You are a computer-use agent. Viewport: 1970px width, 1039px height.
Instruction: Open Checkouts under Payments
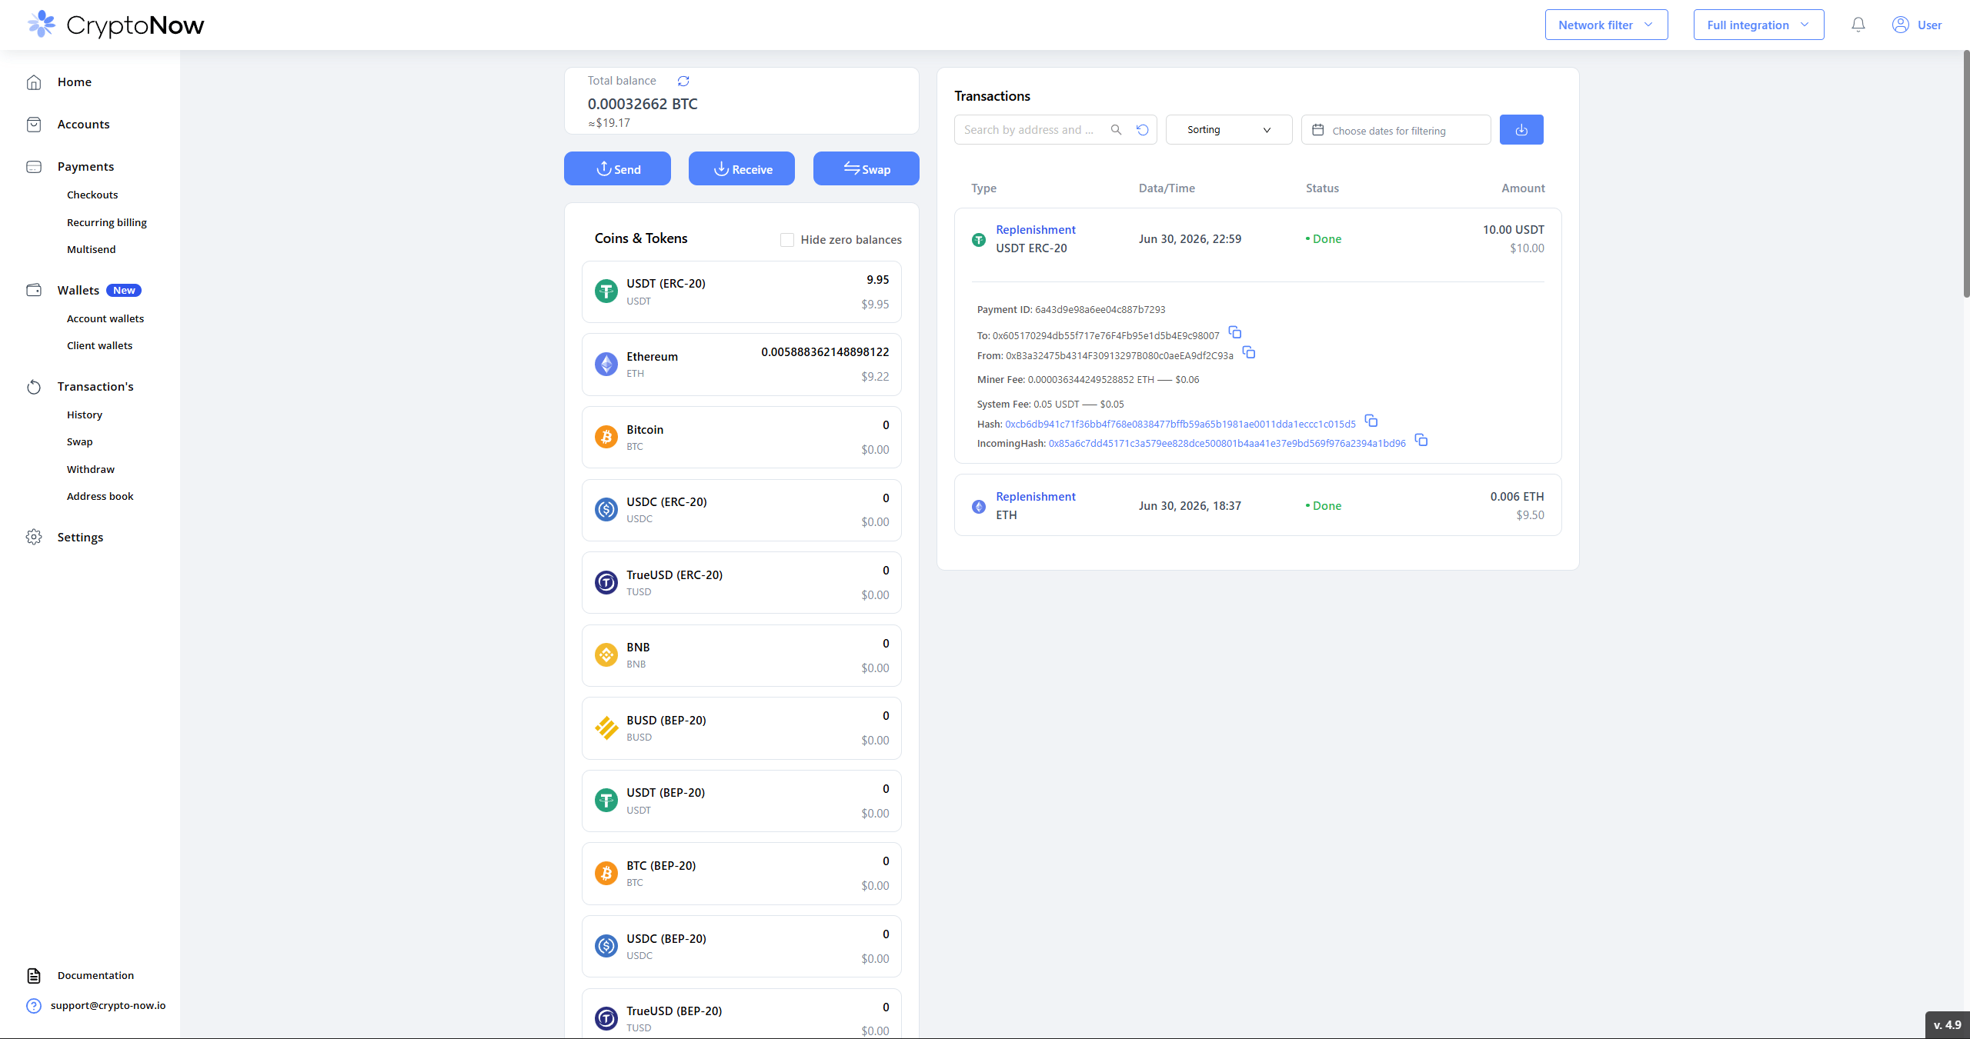(92, 195)
